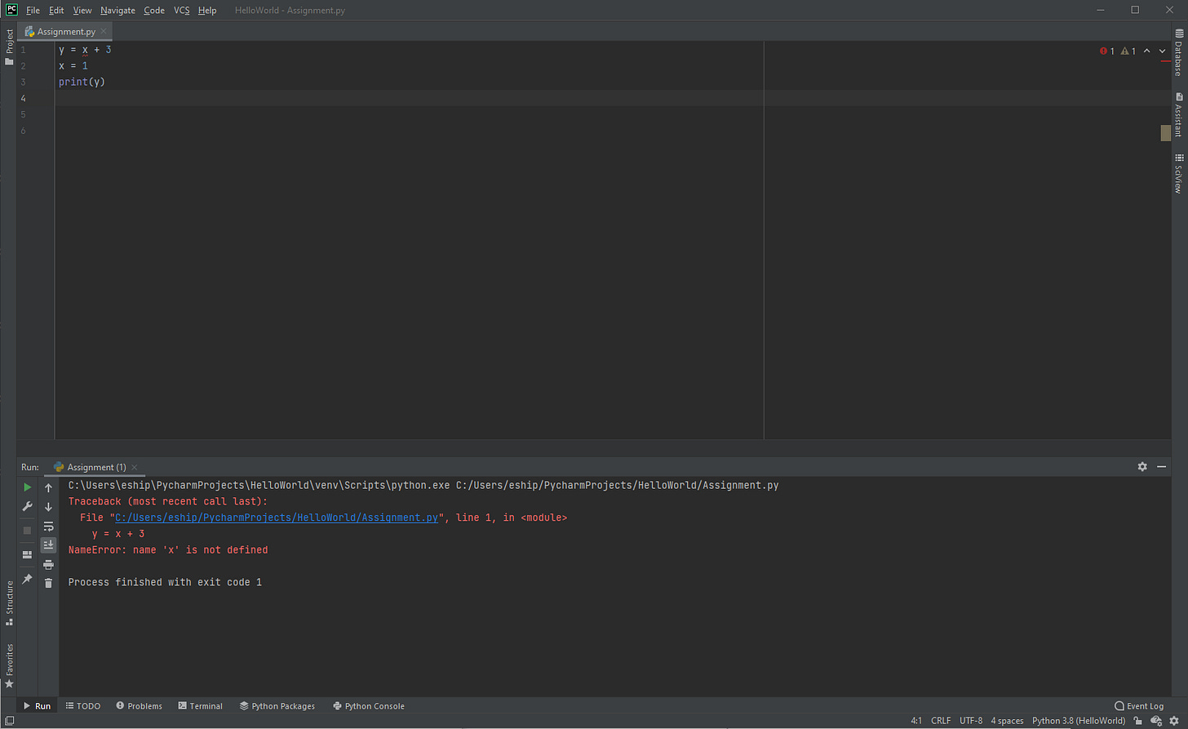Screen dimensions: 1188x729
Task: Rerun Assignment with the green play icon
Action: (27, 487)
